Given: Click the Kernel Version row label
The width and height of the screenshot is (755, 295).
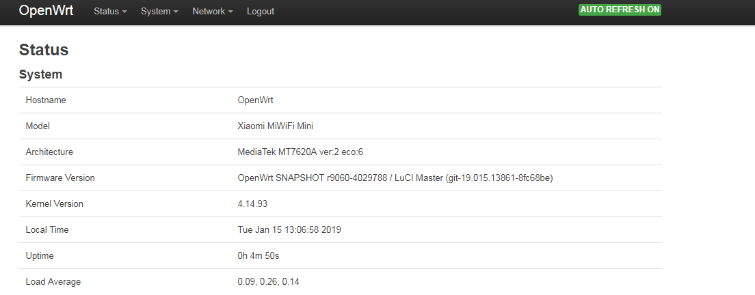Looking at the screenshot, I should pos(56,203).
